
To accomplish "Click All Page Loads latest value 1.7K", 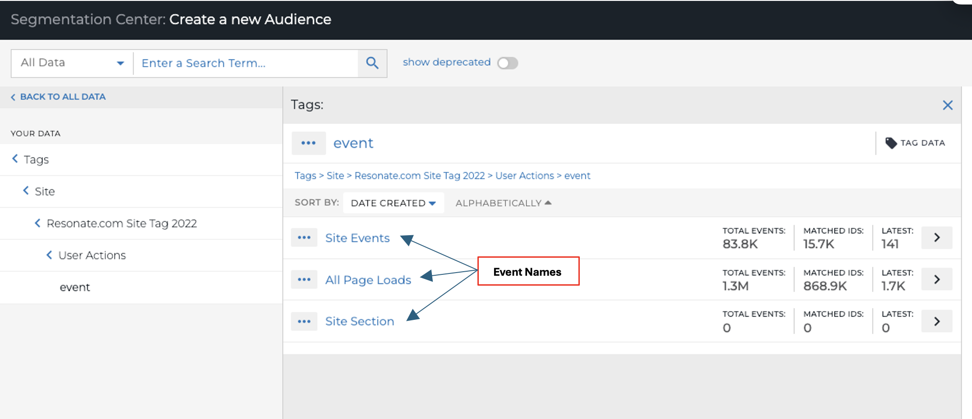I will point(893,286).
